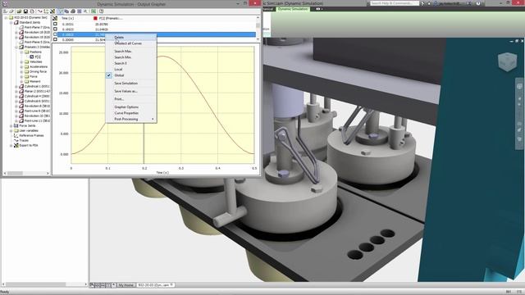Collapse the Standard Joints node

click(11, 22)
